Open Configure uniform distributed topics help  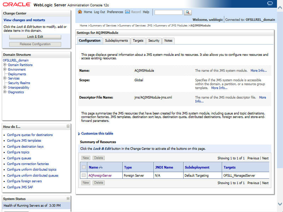click(x=32, y=170)
